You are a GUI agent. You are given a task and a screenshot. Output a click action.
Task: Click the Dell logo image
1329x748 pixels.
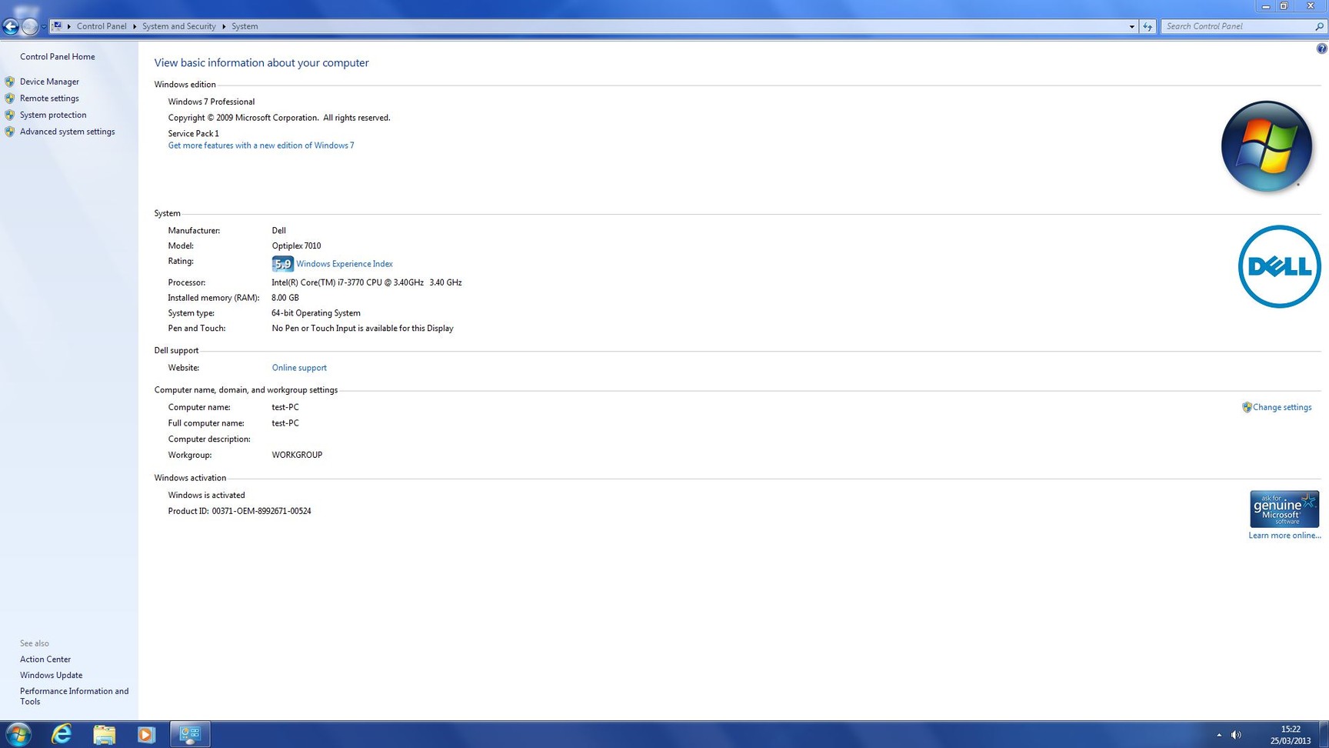(1280, 266)
